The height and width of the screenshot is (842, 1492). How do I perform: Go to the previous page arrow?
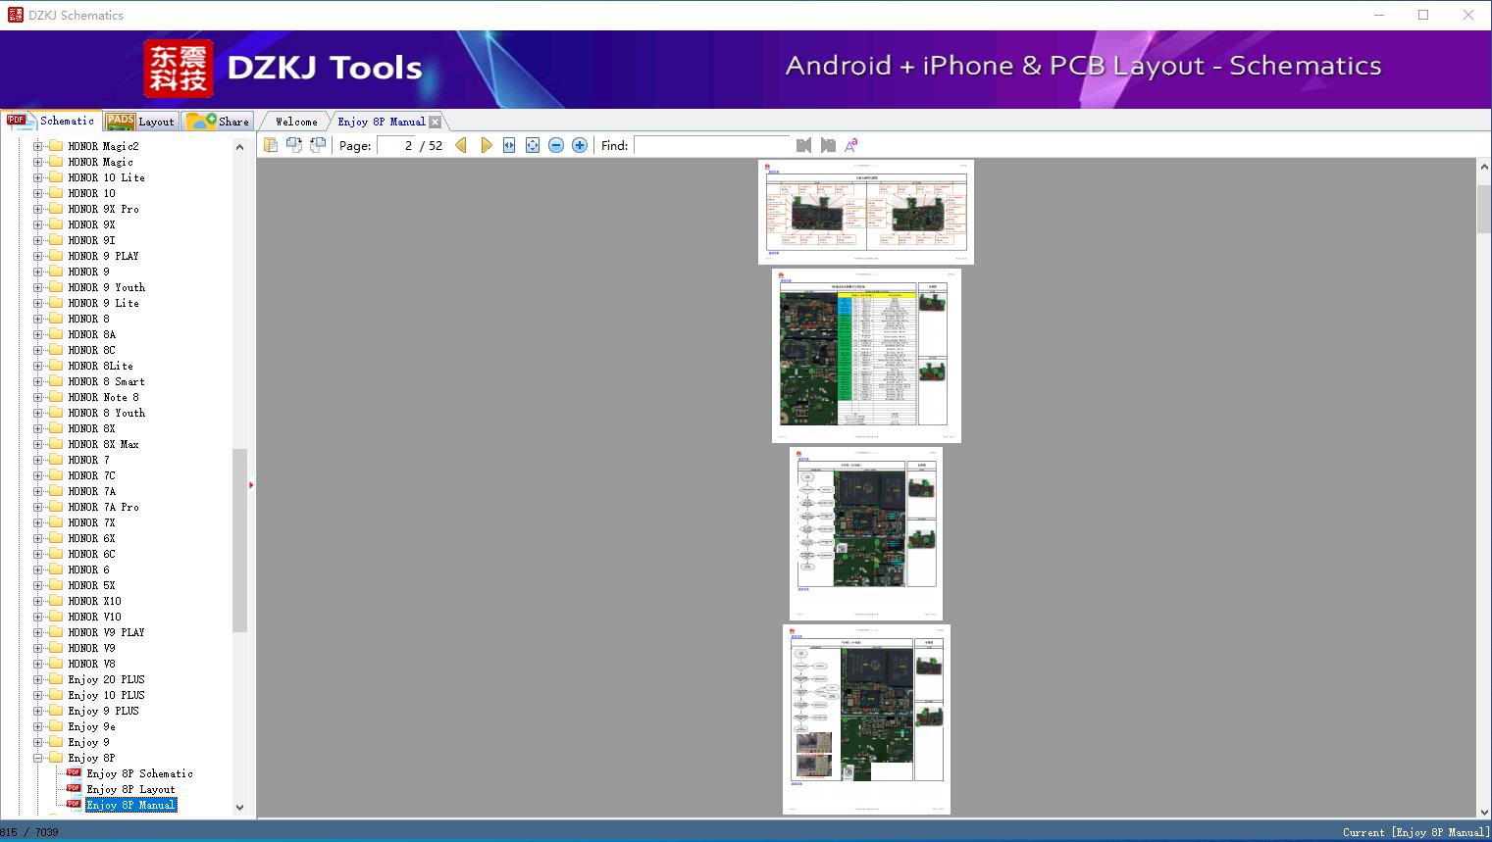[461, 145]
